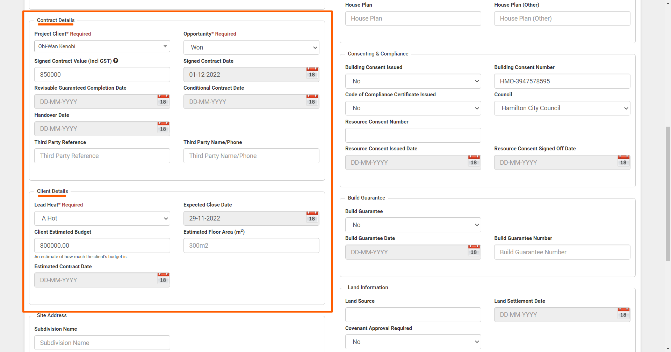Expand the Build Guarantee dropdown

(x=413, y=225)
